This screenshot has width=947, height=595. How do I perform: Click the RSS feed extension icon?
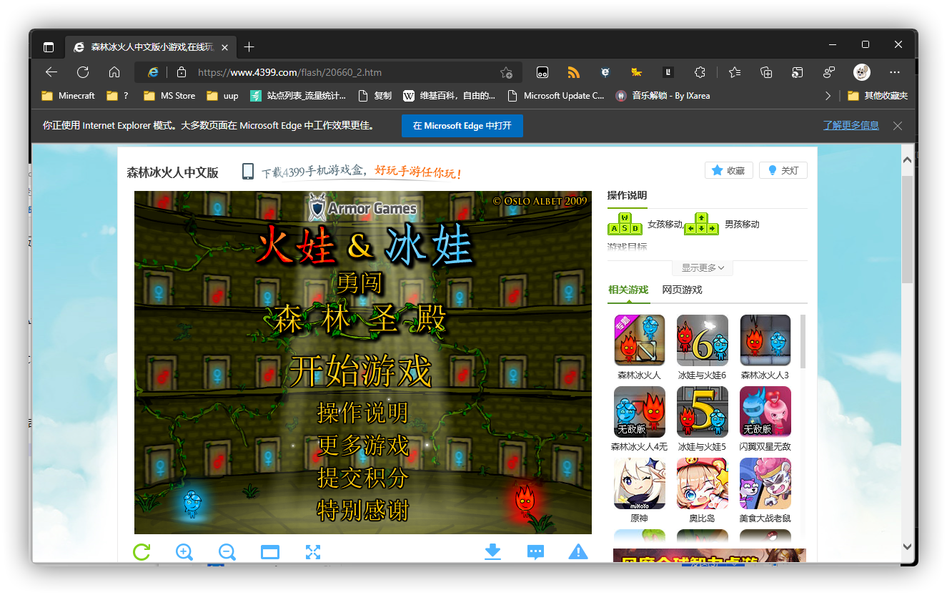(573, 72)
